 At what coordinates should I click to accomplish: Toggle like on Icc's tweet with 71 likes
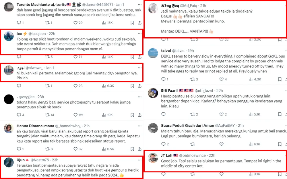coord(75,57)
